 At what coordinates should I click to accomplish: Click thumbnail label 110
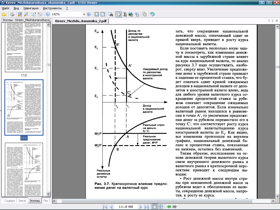24,75
